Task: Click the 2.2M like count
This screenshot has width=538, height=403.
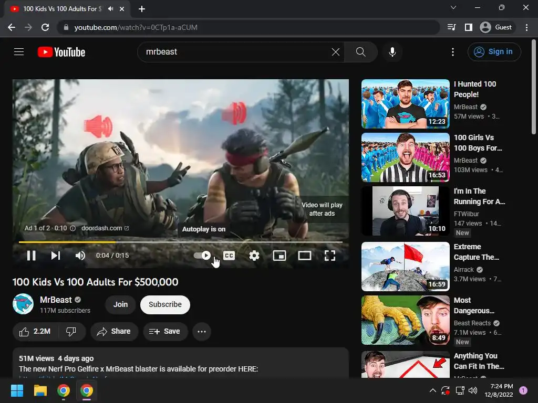Action: (x=42, y=332)
